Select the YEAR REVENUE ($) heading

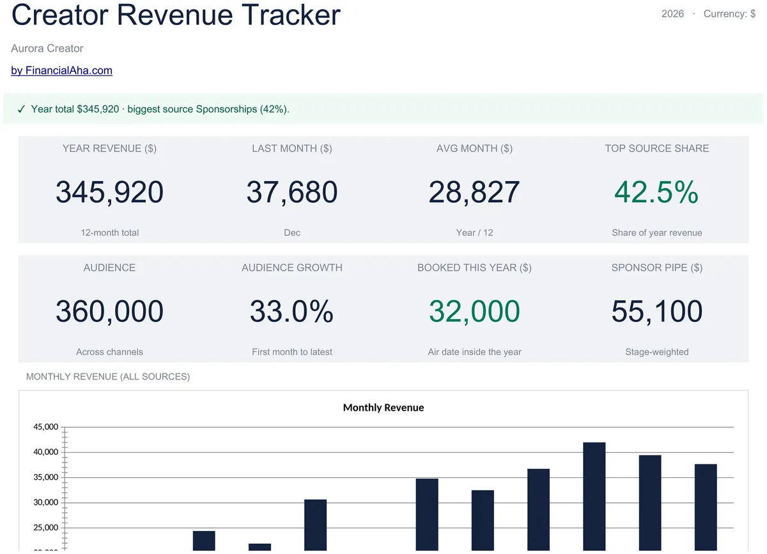tap(109, 148)
